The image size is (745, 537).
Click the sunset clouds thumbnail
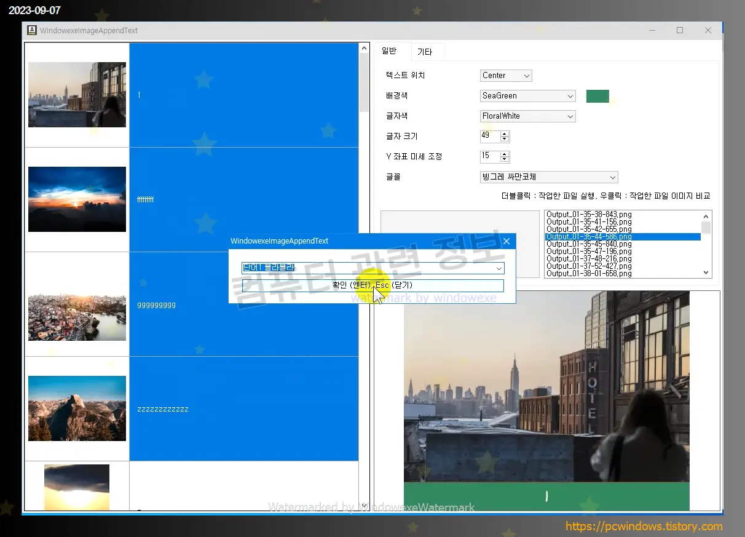pos(77,199)
